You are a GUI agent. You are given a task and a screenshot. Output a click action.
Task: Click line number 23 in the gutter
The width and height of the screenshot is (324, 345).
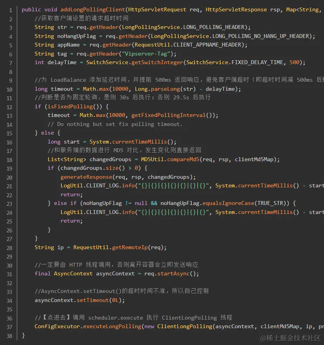click(9, 204)
